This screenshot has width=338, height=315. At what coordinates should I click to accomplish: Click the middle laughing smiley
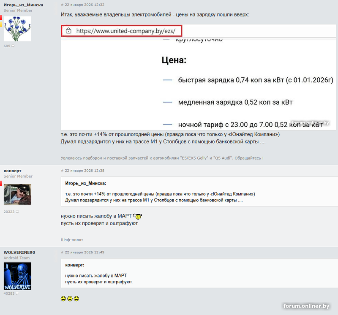click(70, 299)
